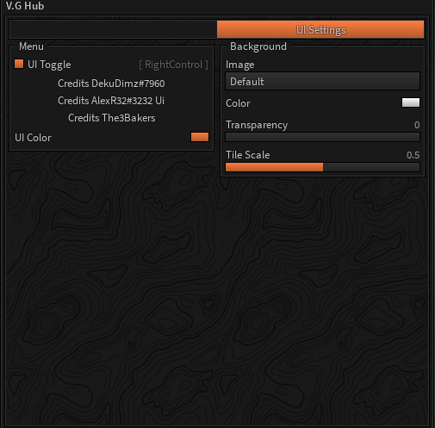Click the Transparency value 0
Image resolution: width=435 pixels, height=428 pixels.
tap(417, 125)
